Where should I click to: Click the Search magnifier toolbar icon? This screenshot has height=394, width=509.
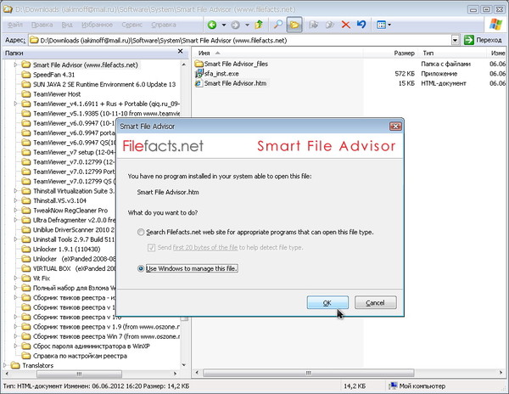coord(278,25)
